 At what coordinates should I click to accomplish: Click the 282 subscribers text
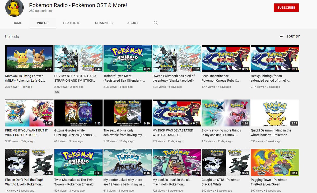click(40, 11)
